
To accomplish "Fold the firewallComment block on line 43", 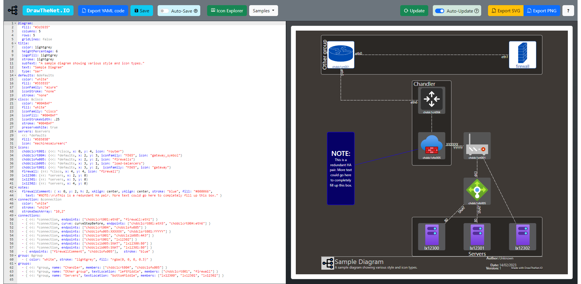I will (x=15, y=191).
